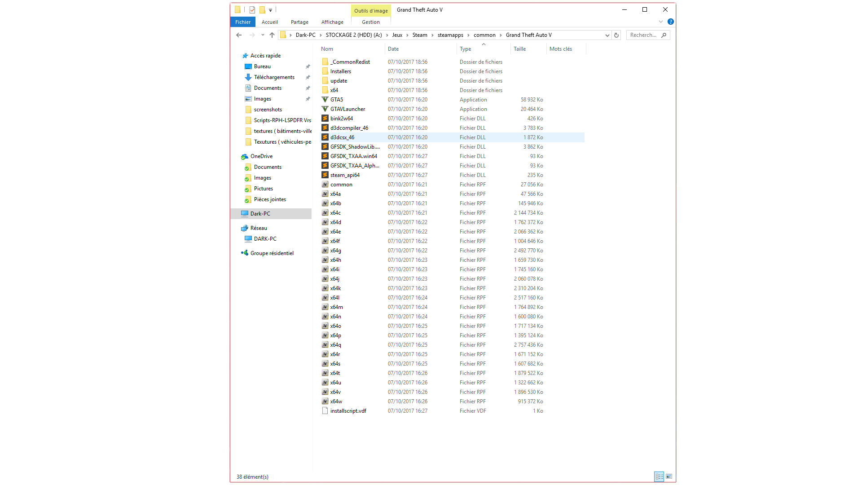
Task: Expand the ribbon with chevron
Action: coord(661,22)
